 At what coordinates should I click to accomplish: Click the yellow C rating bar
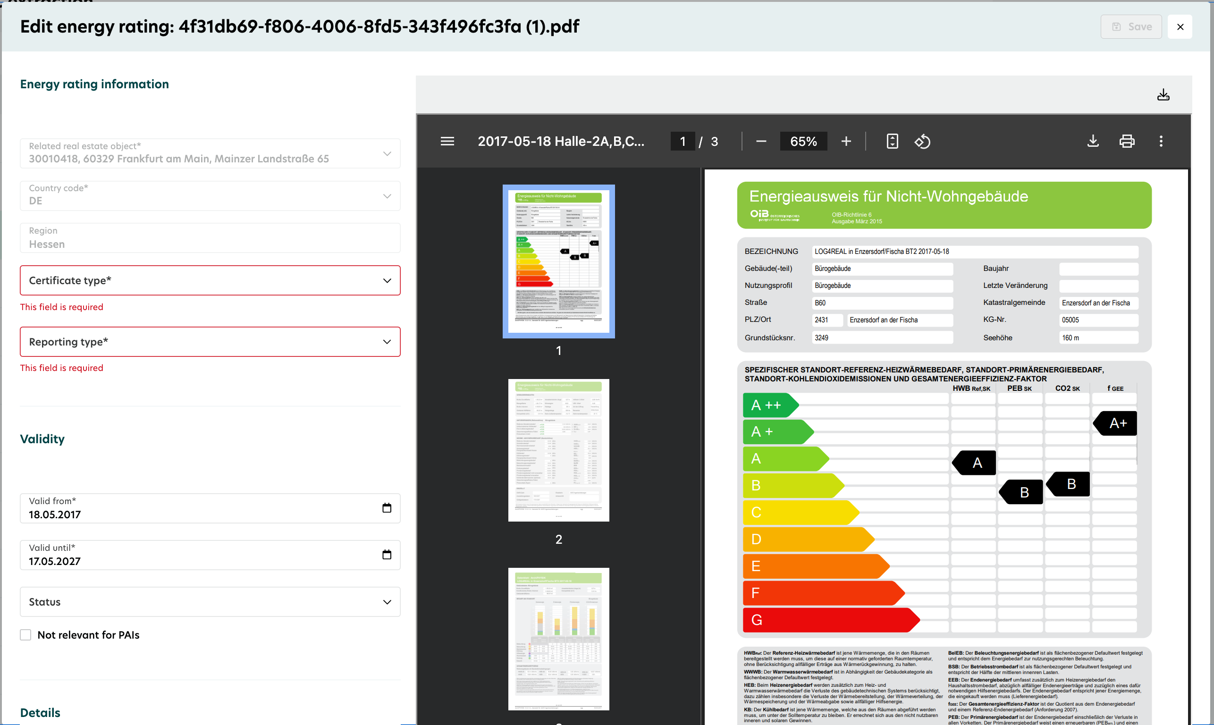click(801, 513)
